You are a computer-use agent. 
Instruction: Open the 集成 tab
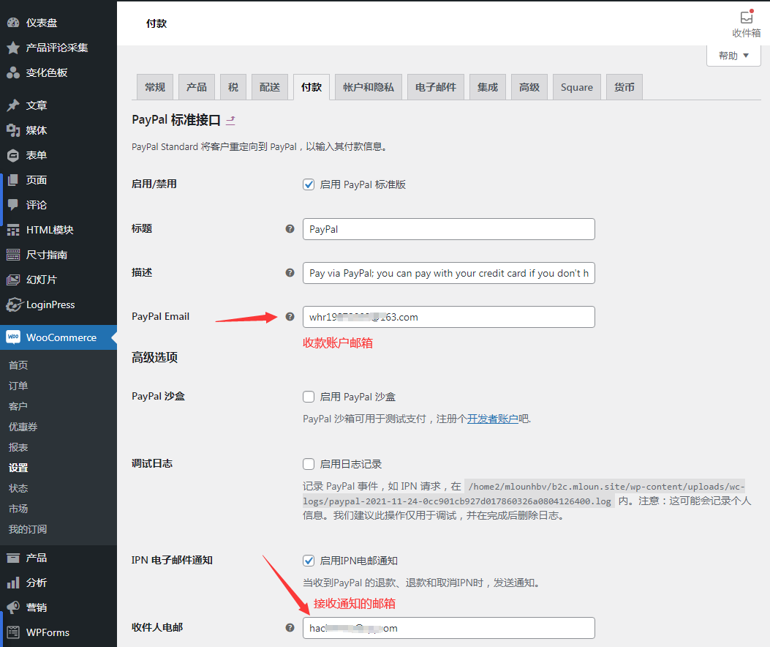click(x=488, y=87)
